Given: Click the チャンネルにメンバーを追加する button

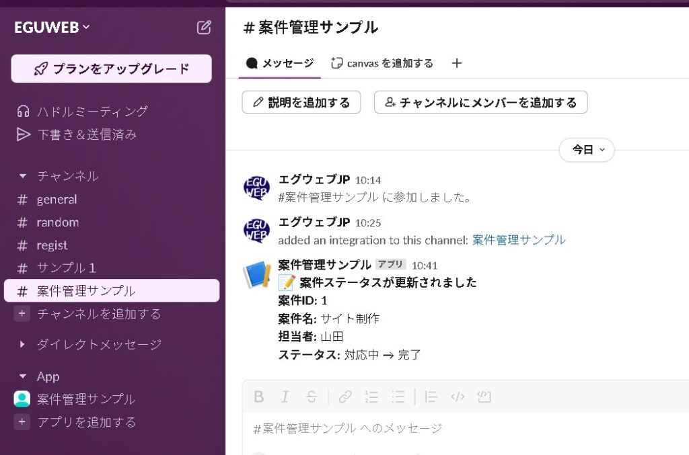Looking at the screenshot, I should click(x=480, y=102).
